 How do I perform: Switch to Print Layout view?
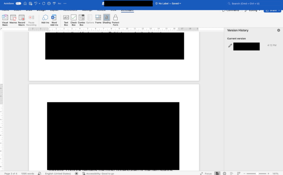217,173
